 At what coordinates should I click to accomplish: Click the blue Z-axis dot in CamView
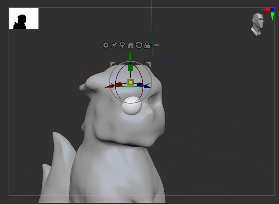tap(272, 9)
